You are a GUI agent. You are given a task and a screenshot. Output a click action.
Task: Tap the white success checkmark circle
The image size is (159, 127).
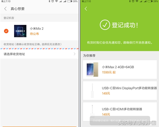pos(105,25)
